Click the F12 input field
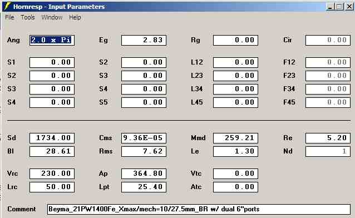This screenshot has height=218, width=355. pyautogui.click(x=328, y=62)
